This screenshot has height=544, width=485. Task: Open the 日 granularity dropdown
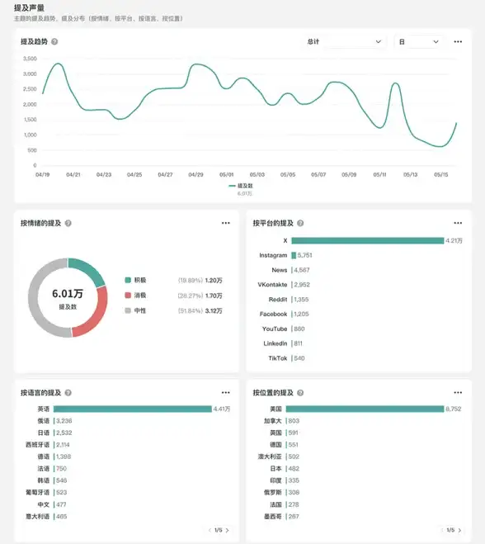[x=419, y=41]
